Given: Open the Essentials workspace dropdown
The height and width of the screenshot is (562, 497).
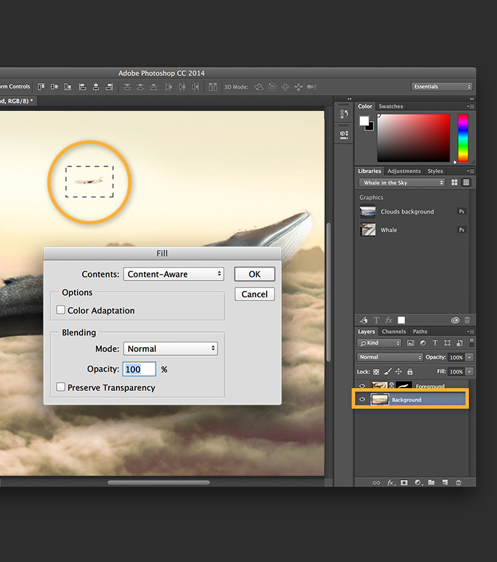Looking at the screenshot, I should tap(441, 86).
